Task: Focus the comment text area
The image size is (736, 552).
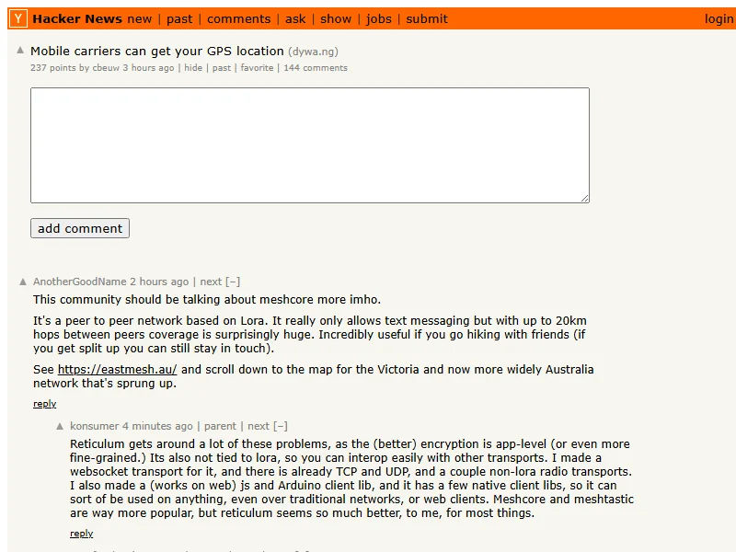Action: [309, 145]
